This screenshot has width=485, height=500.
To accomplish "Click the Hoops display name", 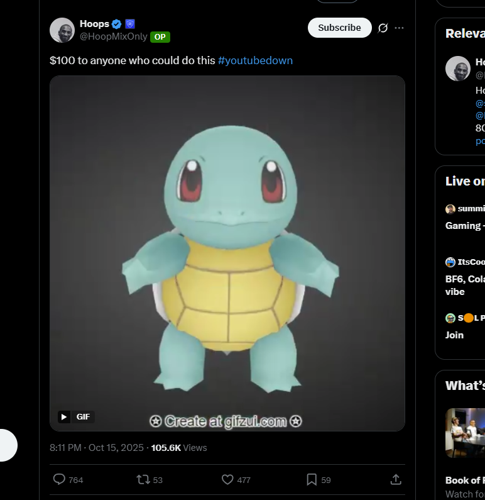I will [94, 24].
